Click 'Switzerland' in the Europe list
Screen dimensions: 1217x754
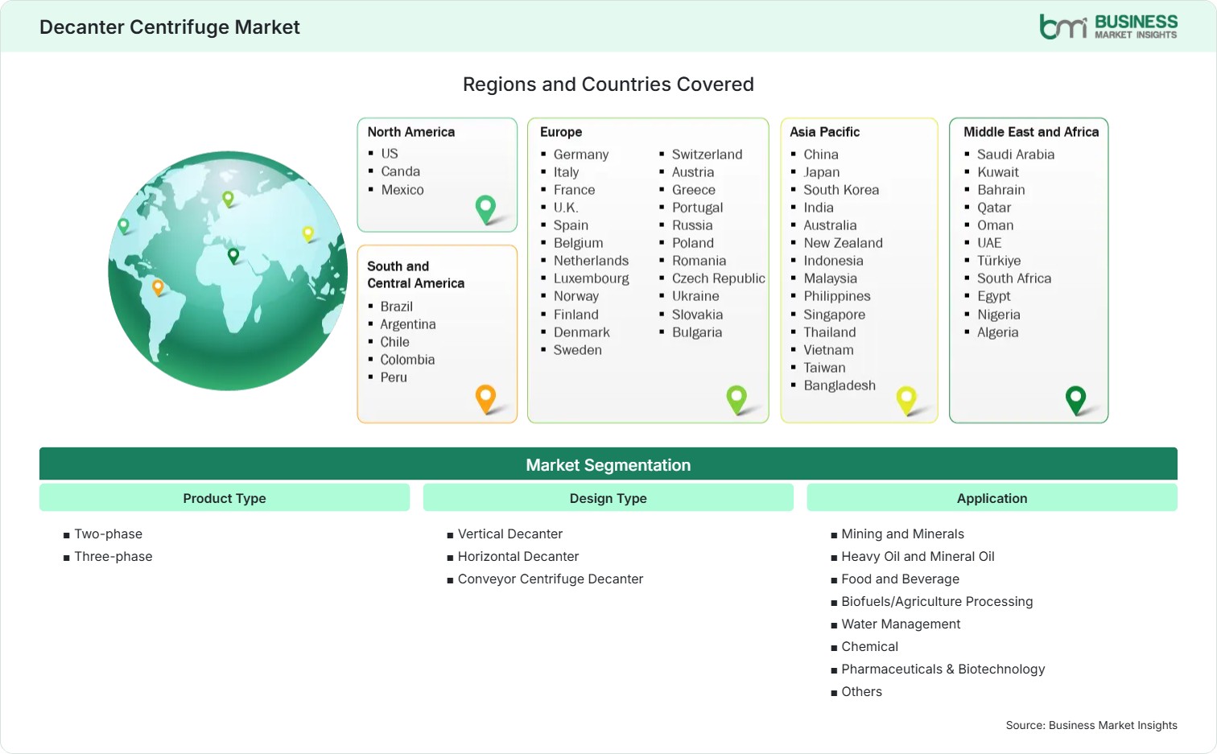coord(708,155)
